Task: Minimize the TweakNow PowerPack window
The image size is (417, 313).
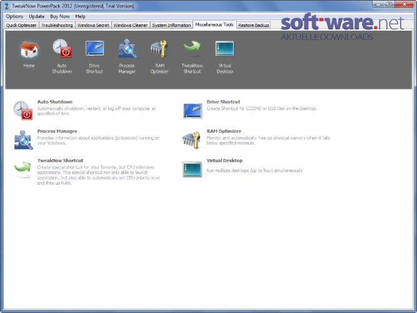Action: pos(378,4)
